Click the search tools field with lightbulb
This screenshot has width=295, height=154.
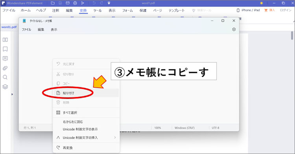202,11
